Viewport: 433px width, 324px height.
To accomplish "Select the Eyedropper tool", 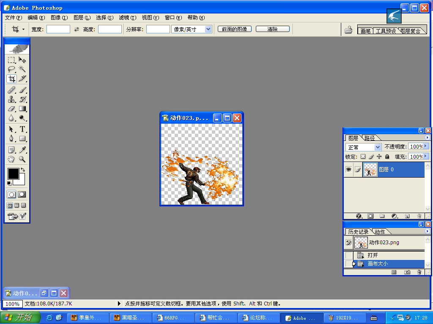I will click(22, 150).
